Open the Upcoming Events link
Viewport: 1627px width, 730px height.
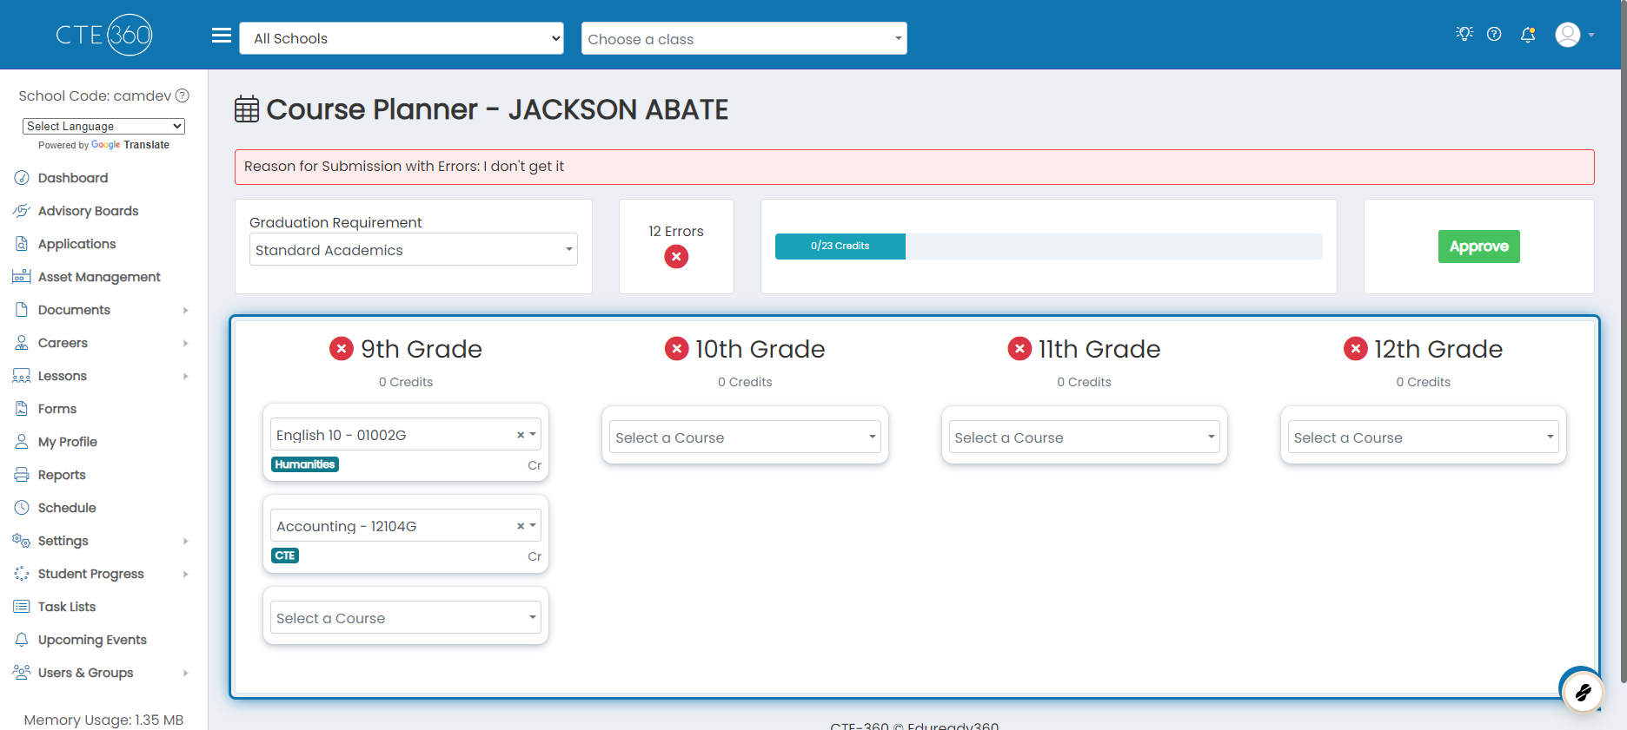[92, 640]
